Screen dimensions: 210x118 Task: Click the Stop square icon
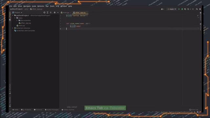193,9
